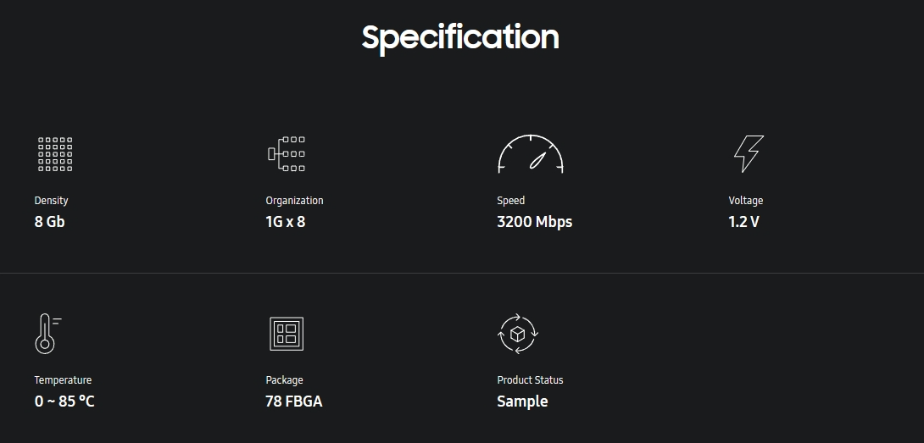
Task: Click the Product Status label
Action: click(x=531, y=380)
